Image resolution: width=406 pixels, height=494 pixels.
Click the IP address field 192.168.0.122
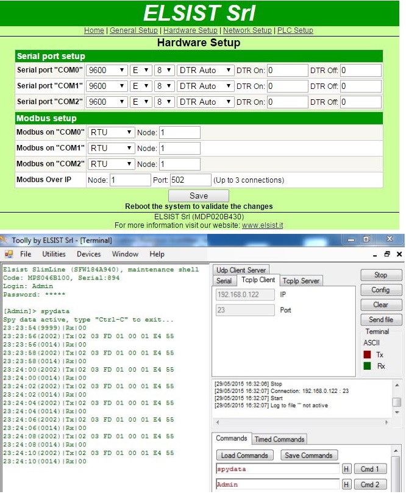(x=245, y=295)
